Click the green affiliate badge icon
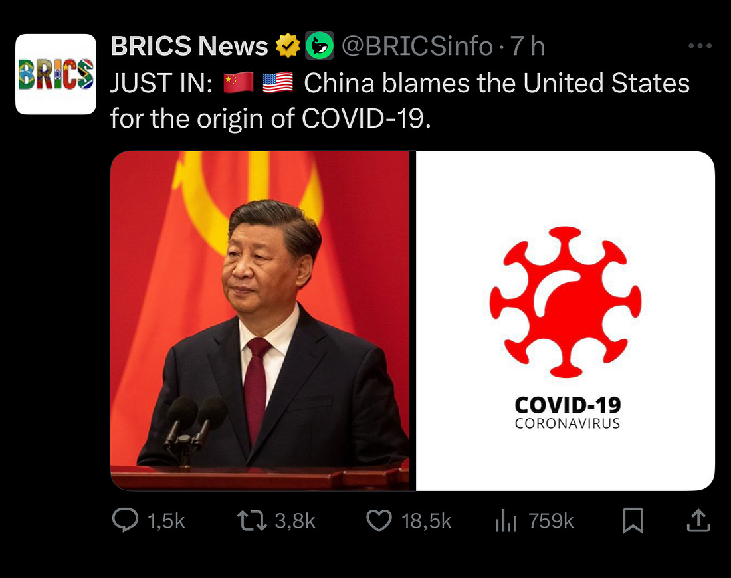 point(320,46)
